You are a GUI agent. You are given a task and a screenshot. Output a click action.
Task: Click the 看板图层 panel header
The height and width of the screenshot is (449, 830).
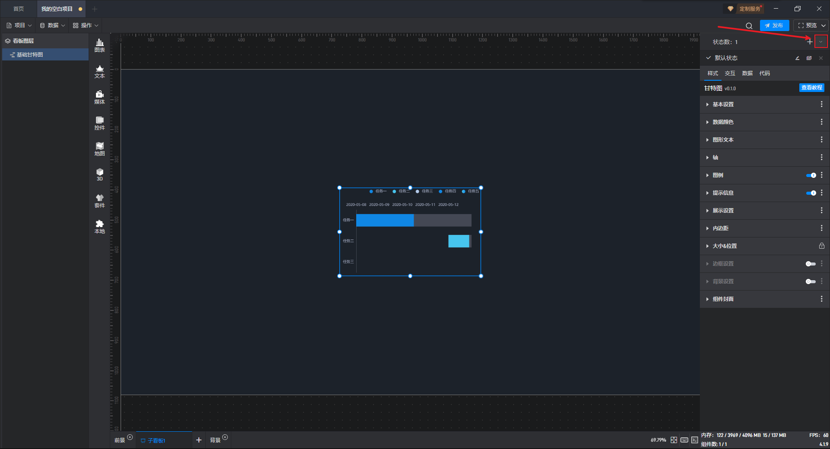[45, 41]
